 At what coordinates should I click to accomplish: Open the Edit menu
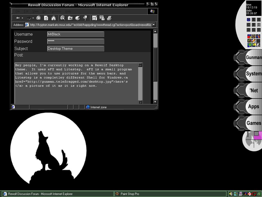tap(26, 11)
